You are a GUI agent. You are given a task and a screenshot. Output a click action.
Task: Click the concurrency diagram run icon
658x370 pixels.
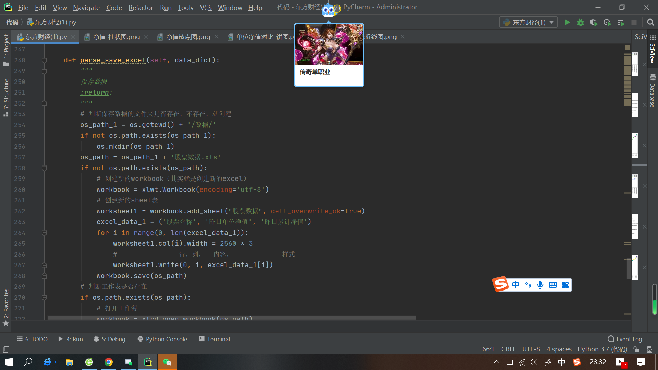pos(621,22)
